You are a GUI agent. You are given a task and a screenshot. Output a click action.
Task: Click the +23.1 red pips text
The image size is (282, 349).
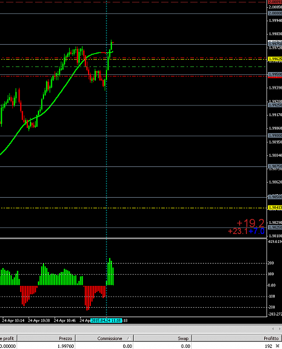pos(238,231)
